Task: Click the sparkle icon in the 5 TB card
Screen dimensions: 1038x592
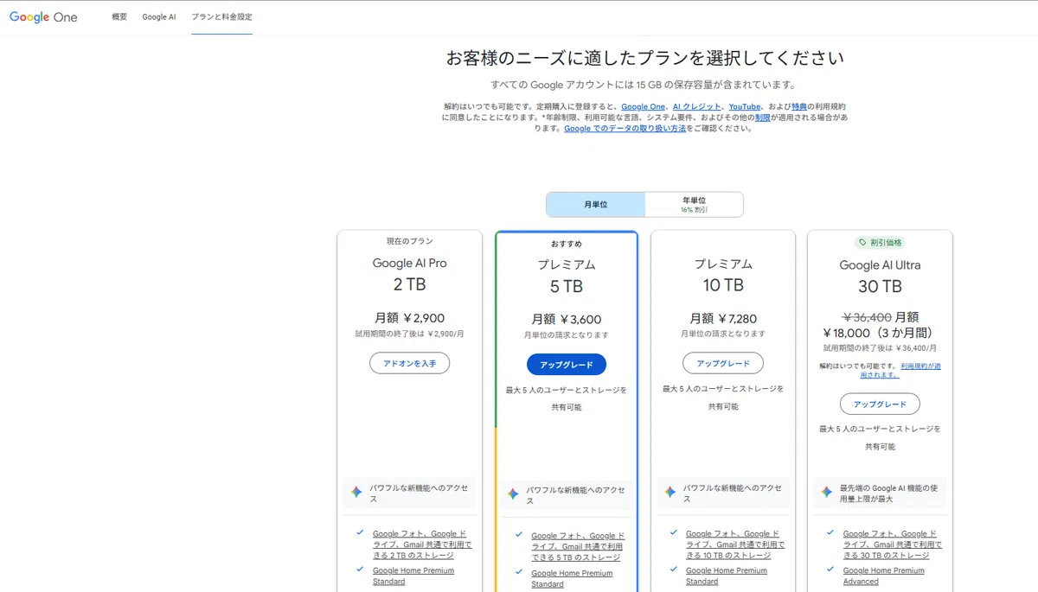Action: (513, 493)
